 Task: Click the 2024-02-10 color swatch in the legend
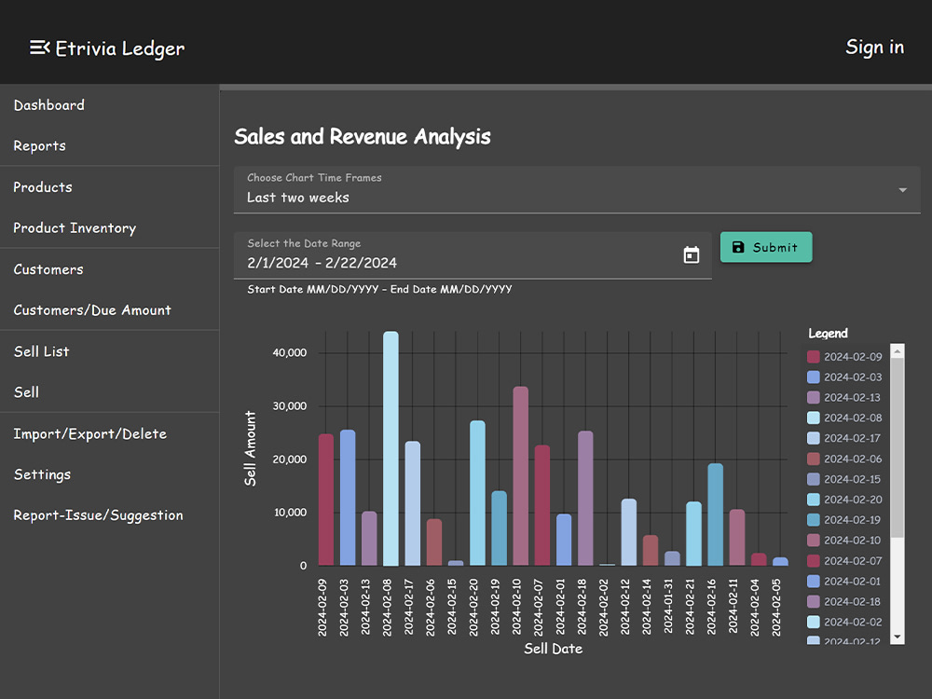pos(814,541)
